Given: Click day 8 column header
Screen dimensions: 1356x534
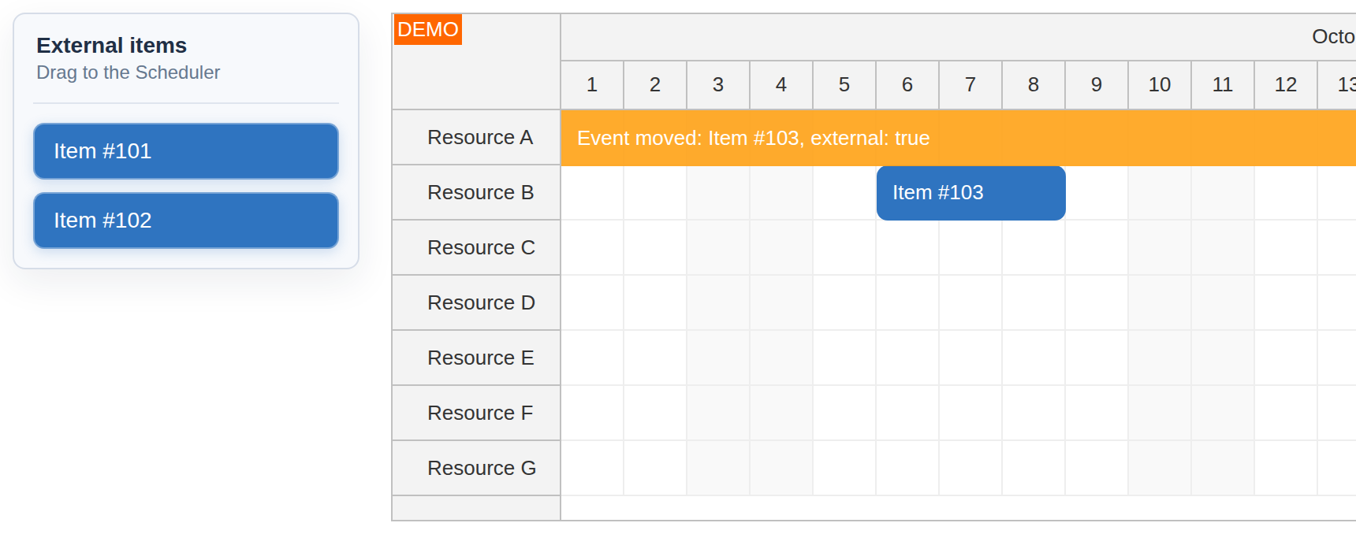Looking at the screenshot, I should (1034, 85).
